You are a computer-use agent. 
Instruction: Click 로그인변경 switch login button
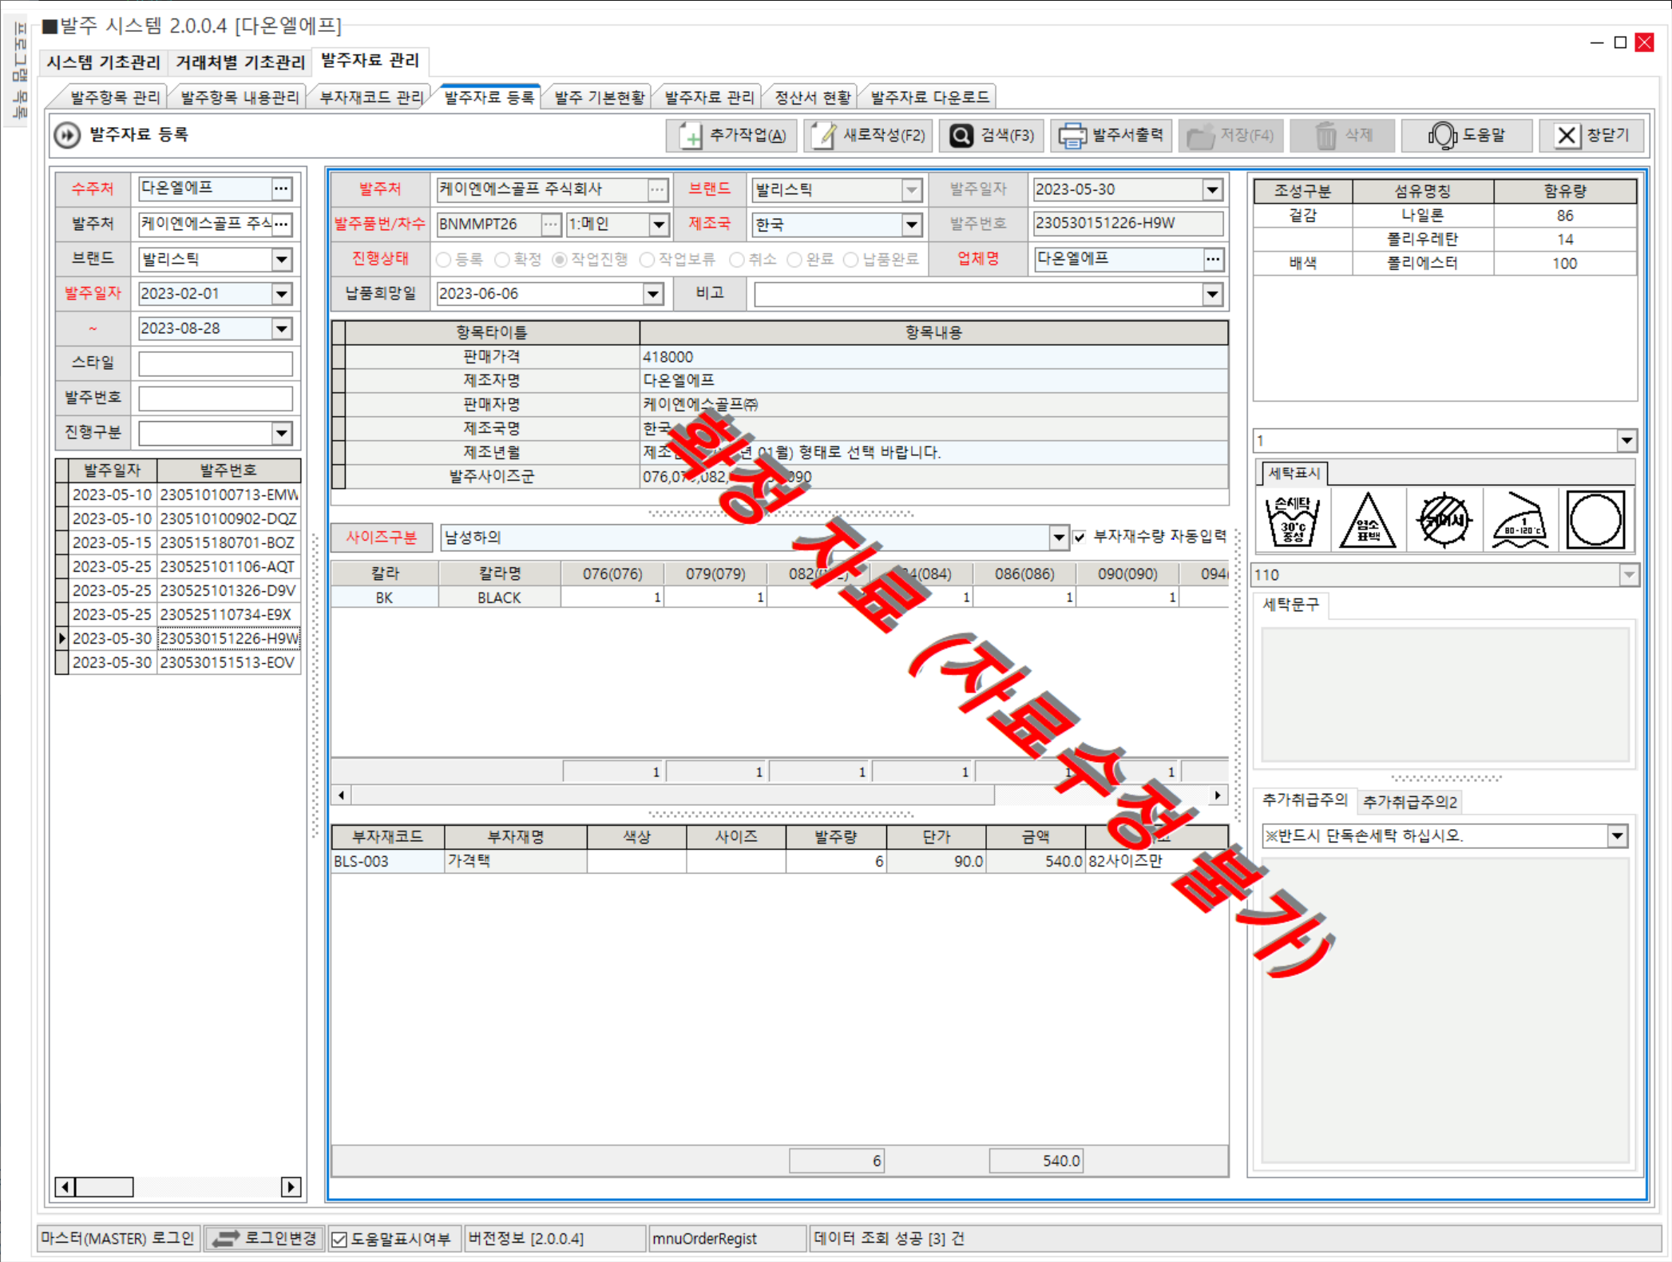click(265, 1238)
